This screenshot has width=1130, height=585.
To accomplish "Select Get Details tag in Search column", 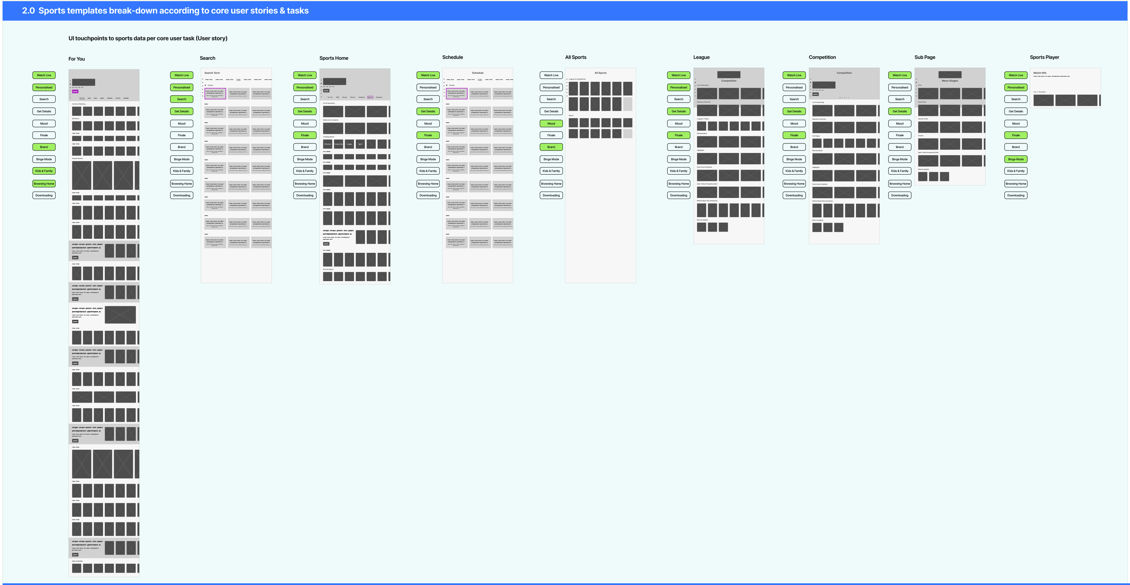I will pos(182,112).
